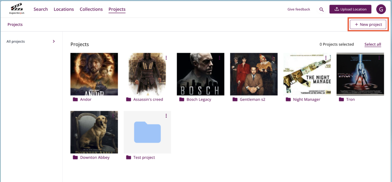
Task: Click the Upload Location button
Action: click(x=350, y=9)
